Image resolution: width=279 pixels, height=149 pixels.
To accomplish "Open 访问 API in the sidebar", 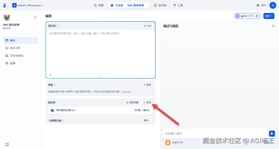I will [20, 48].
